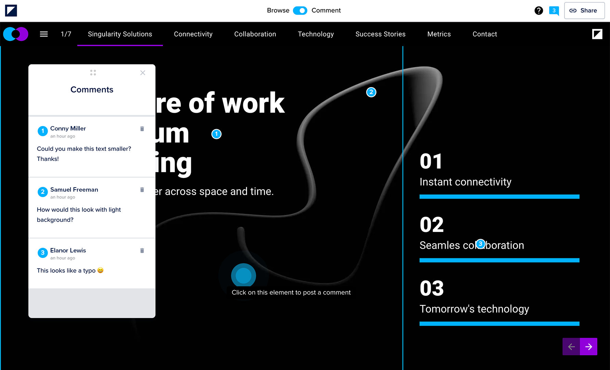Delete Elanor Lewis's comment with trash icon
The height and width of the screenshot is (370, 610).
pyautogui.click(x=142, y=250)
